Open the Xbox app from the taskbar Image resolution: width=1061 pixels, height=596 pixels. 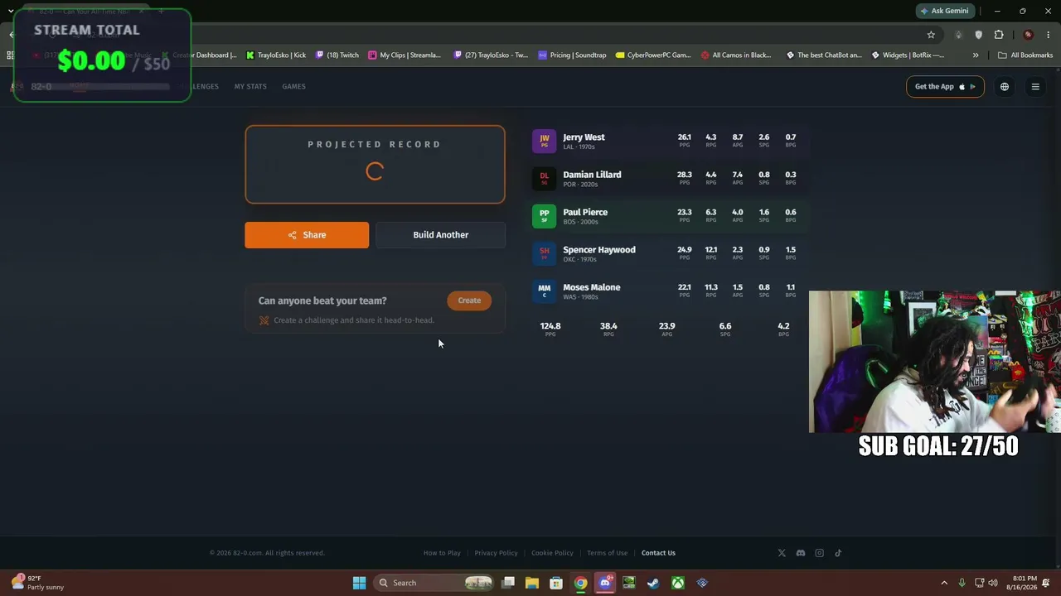coord(678,583)
